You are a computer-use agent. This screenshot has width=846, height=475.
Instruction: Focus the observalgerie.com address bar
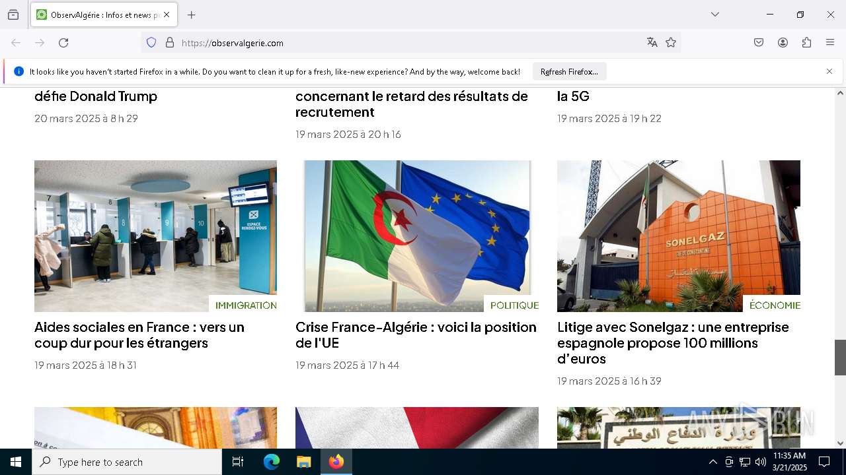(x=410, y=43)
